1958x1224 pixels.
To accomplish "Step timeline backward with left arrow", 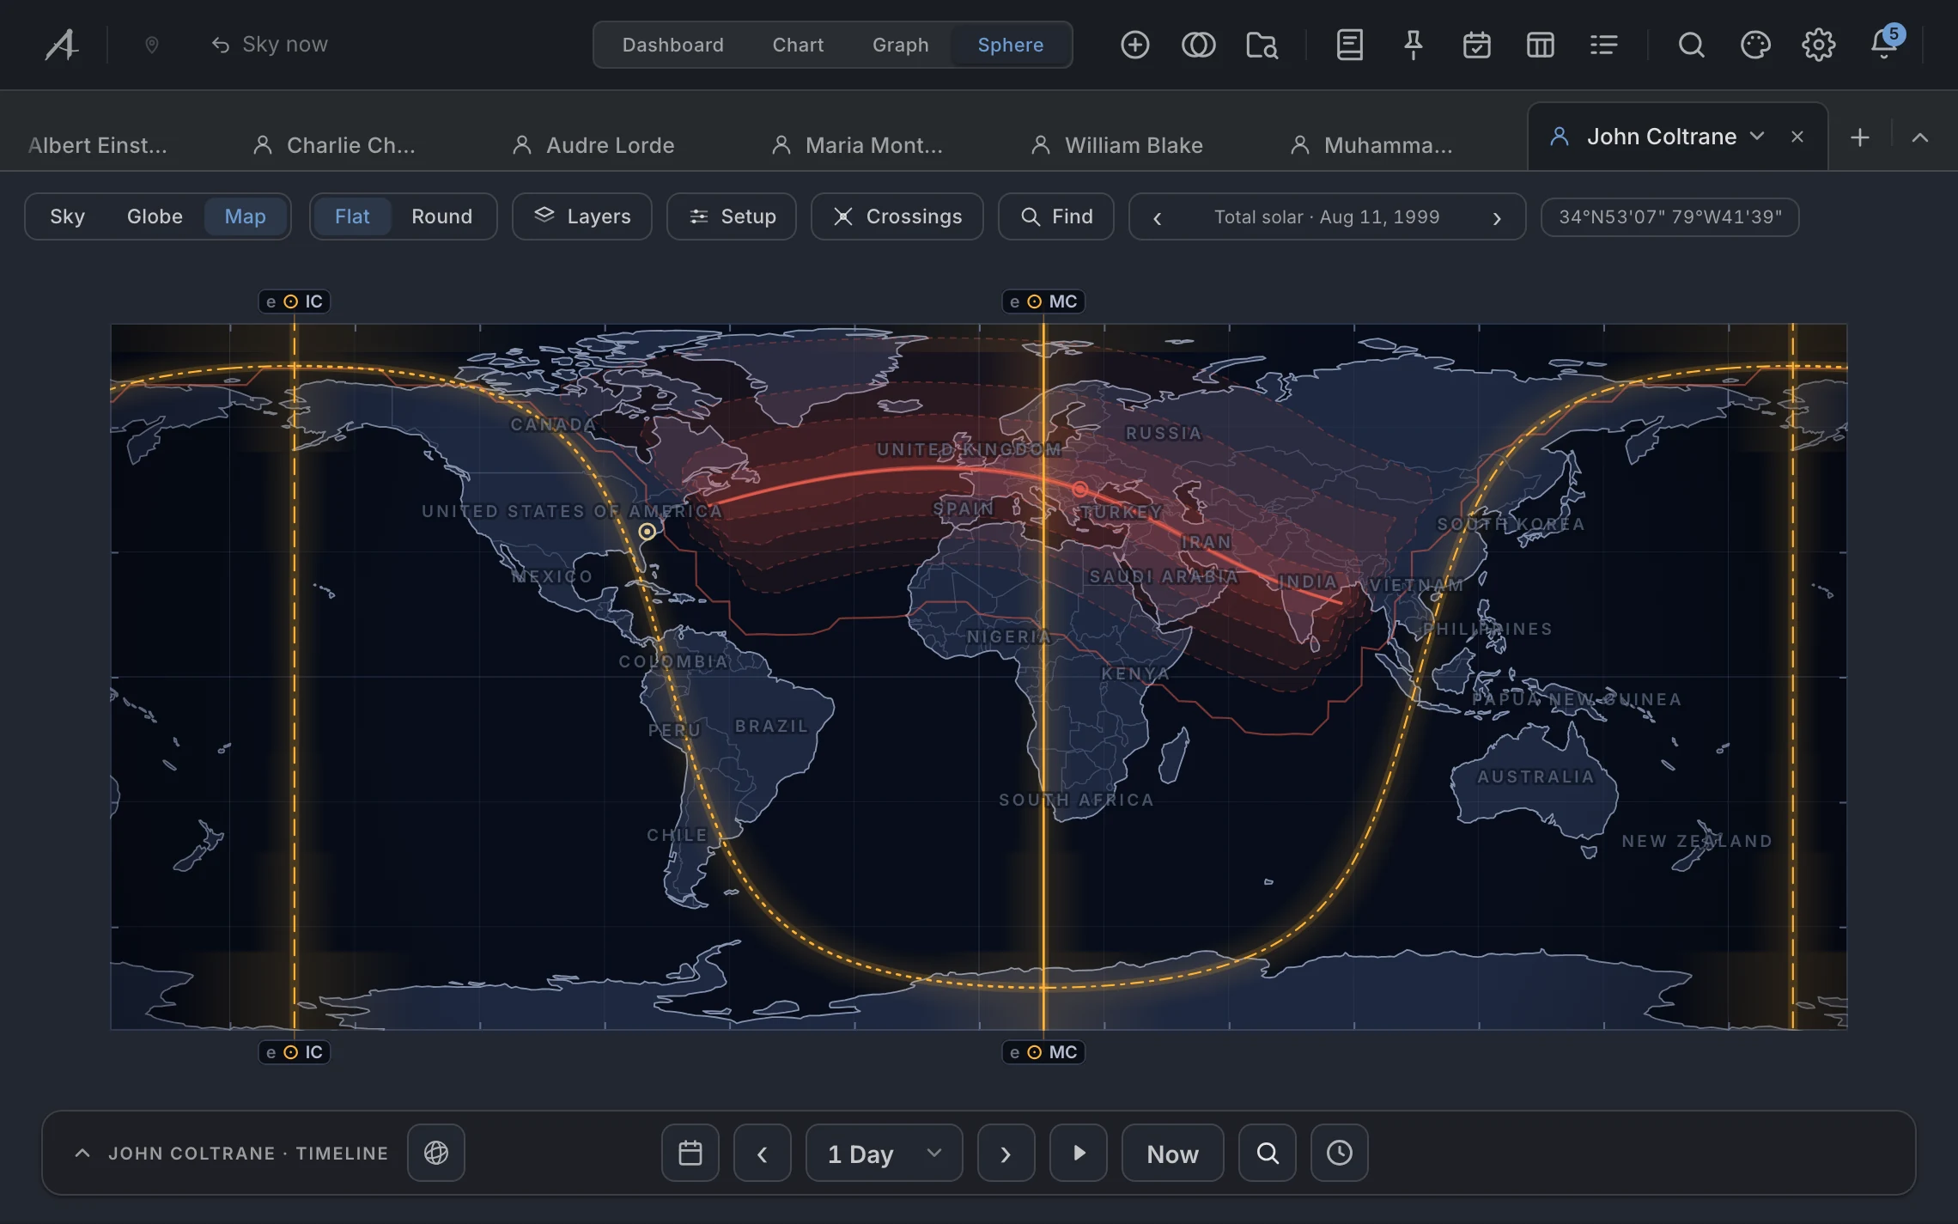I will coord(763,1153).
